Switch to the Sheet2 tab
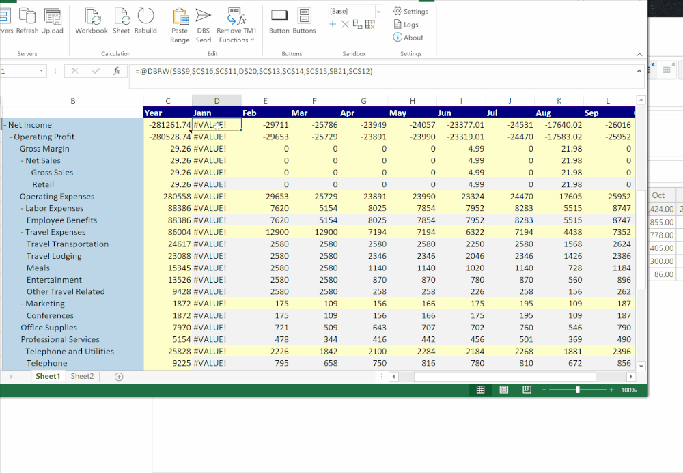Image resolution: width=683 pixels, height=473 pixels. click(82, 376)
